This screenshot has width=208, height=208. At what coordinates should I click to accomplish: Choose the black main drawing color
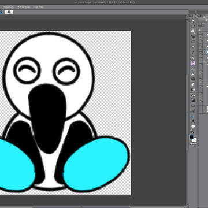tap(192, 137)
